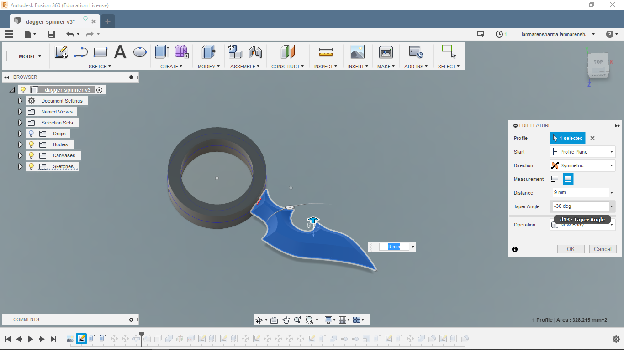Select the Joint tool
Screen dimensions: 624x350
click(x=255, y=52)
